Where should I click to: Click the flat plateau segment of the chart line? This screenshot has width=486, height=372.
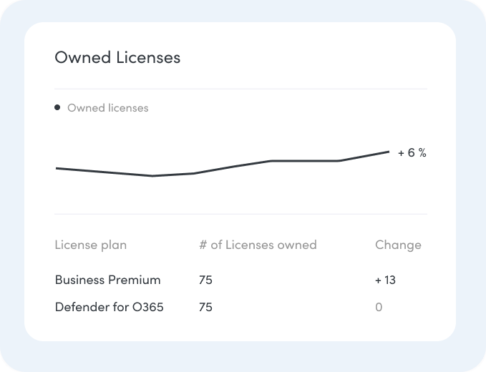305,161
